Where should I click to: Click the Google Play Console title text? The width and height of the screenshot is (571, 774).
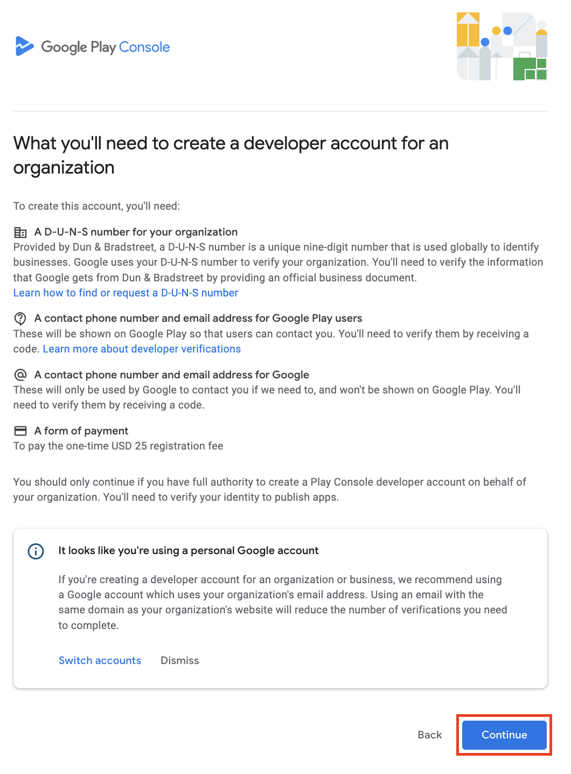click(106, 47)
